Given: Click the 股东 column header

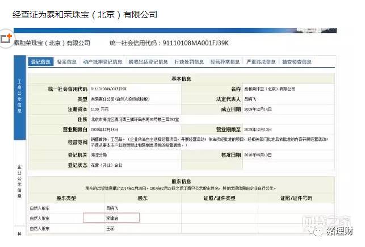Looking at the screenshot, I should [142, 198].
